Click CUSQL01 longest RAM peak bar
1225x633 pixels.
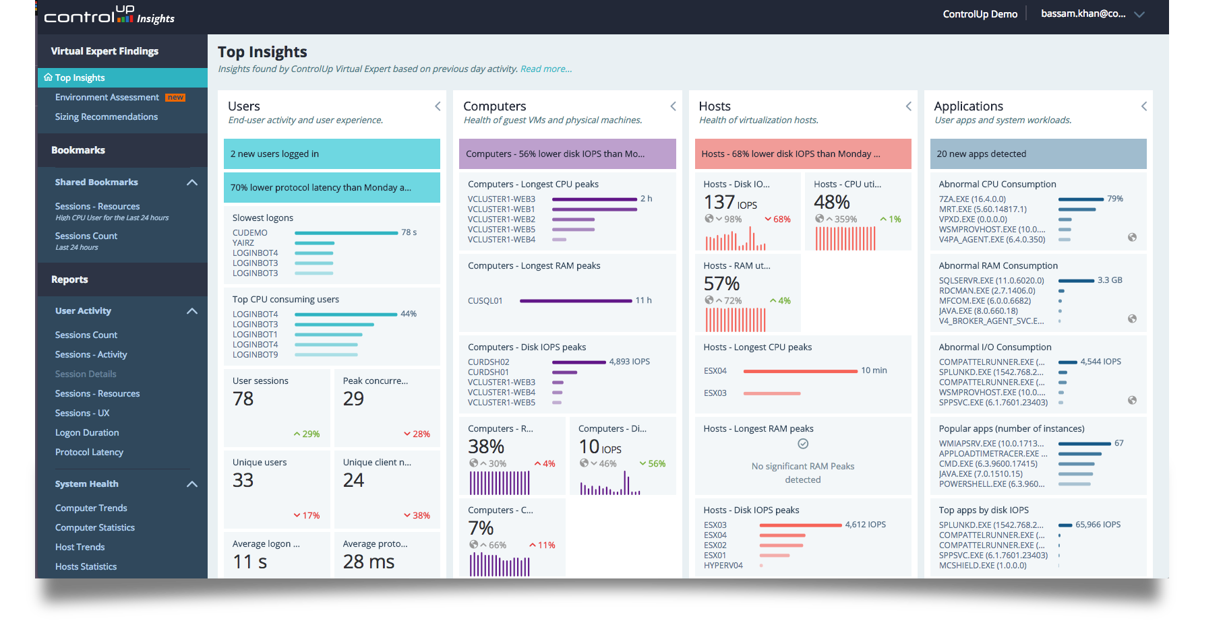coord(576,301)
